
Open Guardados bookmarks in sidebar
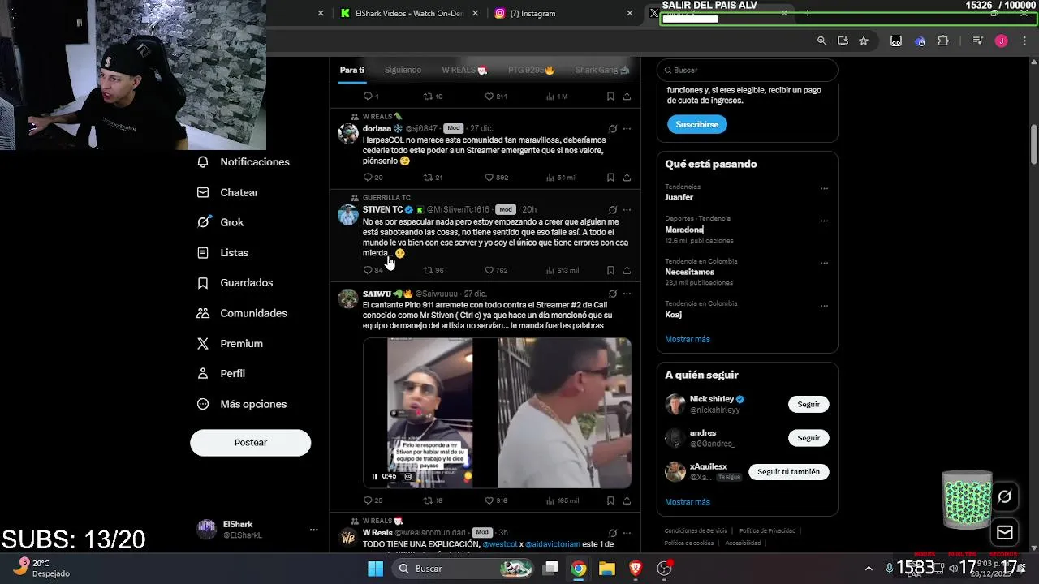[235, 283]
